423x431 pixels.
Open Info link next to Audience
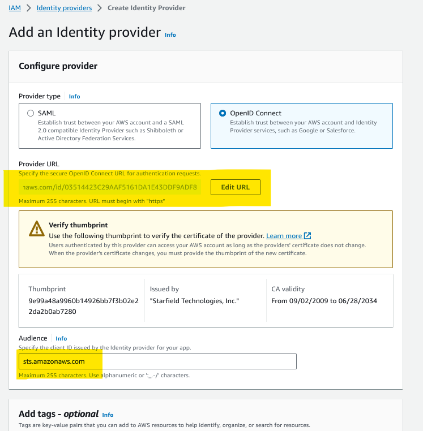pyautogui.click(x=61, y=338)
